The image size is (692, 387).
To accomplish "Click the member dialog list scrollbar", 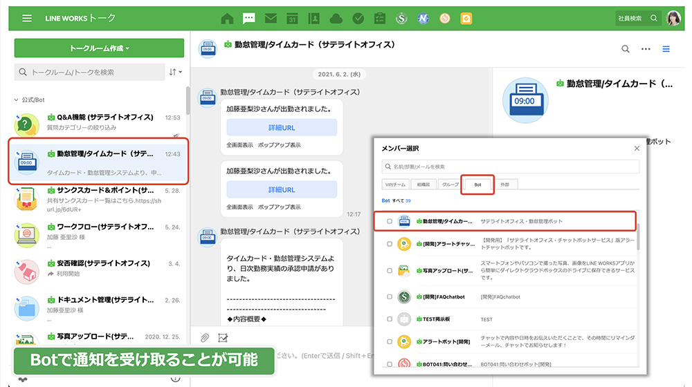I will coord(638,237).
